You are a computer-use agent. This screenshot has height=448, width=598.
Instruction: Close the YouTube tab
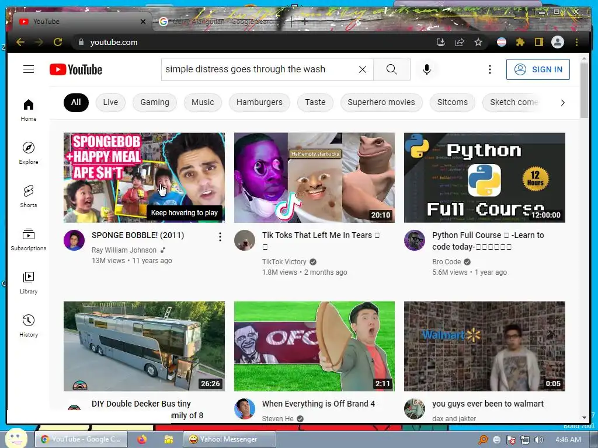click(x=143, y=22)
